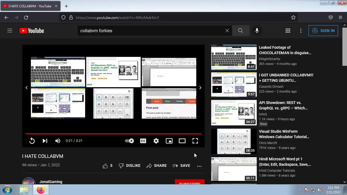
Task: Open tracking protection shield icon
Action: click(63, 18)
